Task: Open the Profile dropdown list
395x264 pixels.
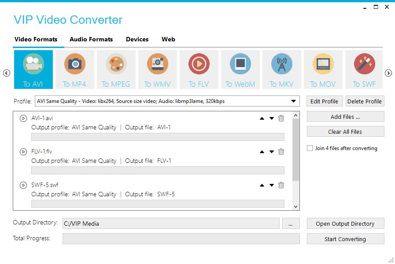Action: coord(293,101)
